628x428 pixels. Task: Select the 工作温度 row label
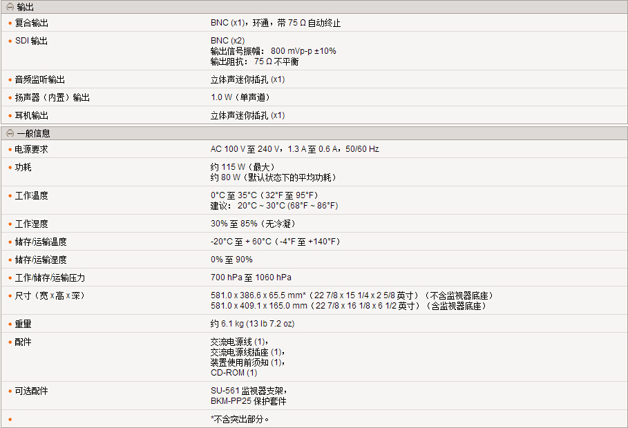pyautogui.click(x=32, y=195)
